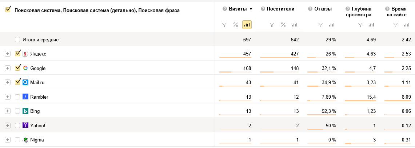Viewport: 415px width, 148px height.
Task: Click the help question mark beside Посетители
Action: coord(263,9)
